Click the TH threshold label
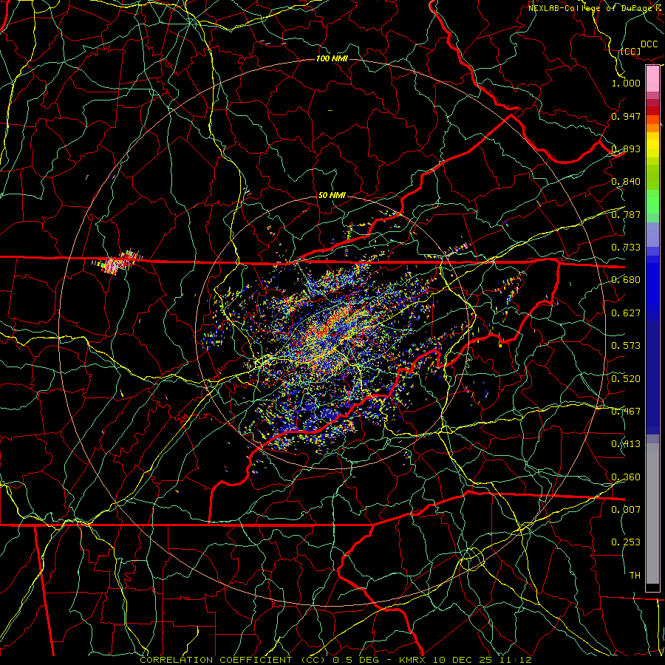The width and height of the screenshot is (665, 665). coord(635,576)
